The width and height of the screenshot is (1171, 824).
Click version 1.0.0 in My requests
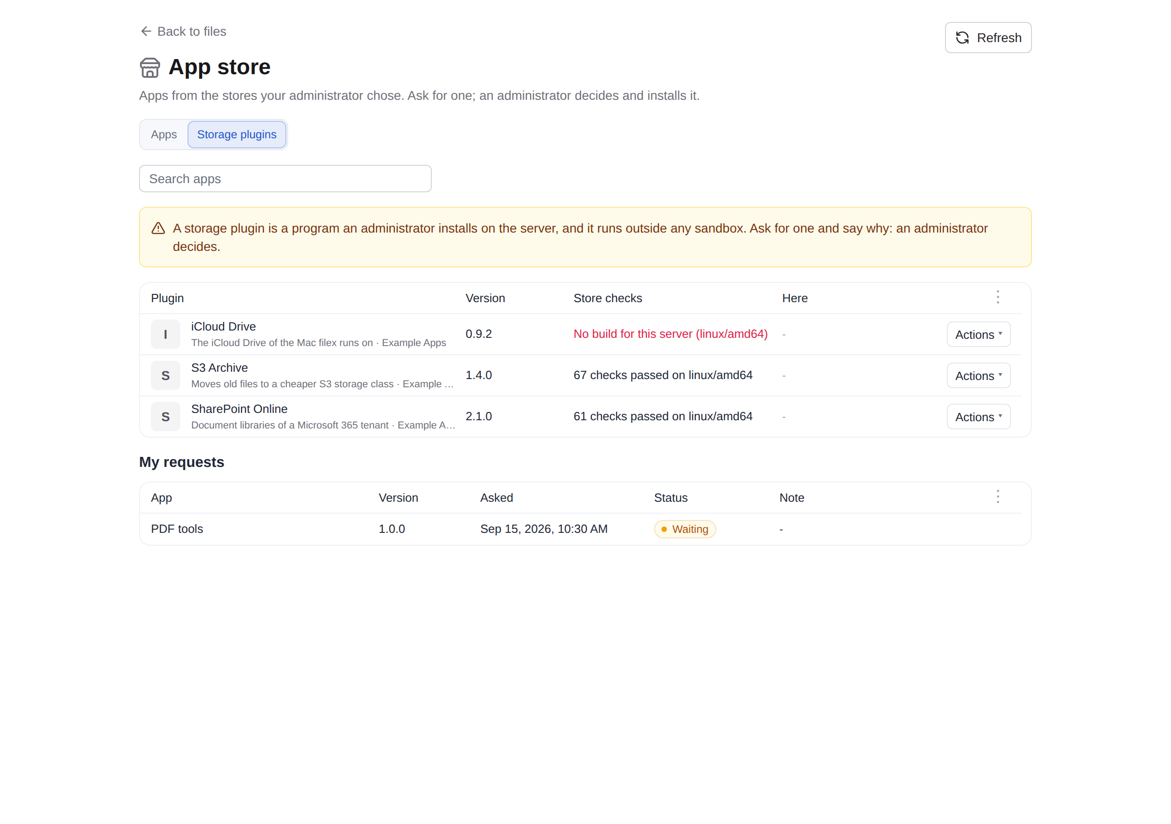(x=392, y=529)
